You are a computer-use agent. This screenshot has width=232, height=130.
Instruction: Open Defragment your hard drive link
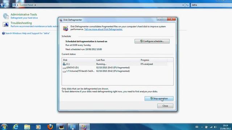(24, 18)
